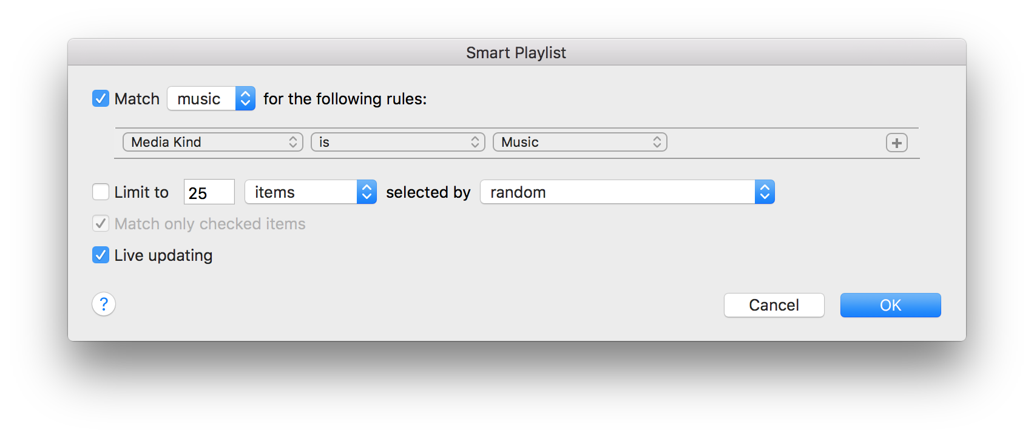Click the limit count field showing 25
1034x438 pixels.
coord(209,192)
